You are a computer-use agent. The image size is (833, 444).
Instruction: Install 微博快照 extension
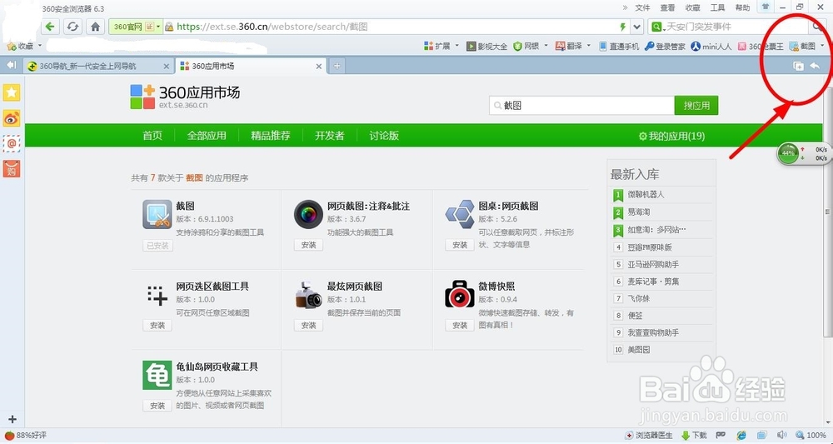click(460, 325)
